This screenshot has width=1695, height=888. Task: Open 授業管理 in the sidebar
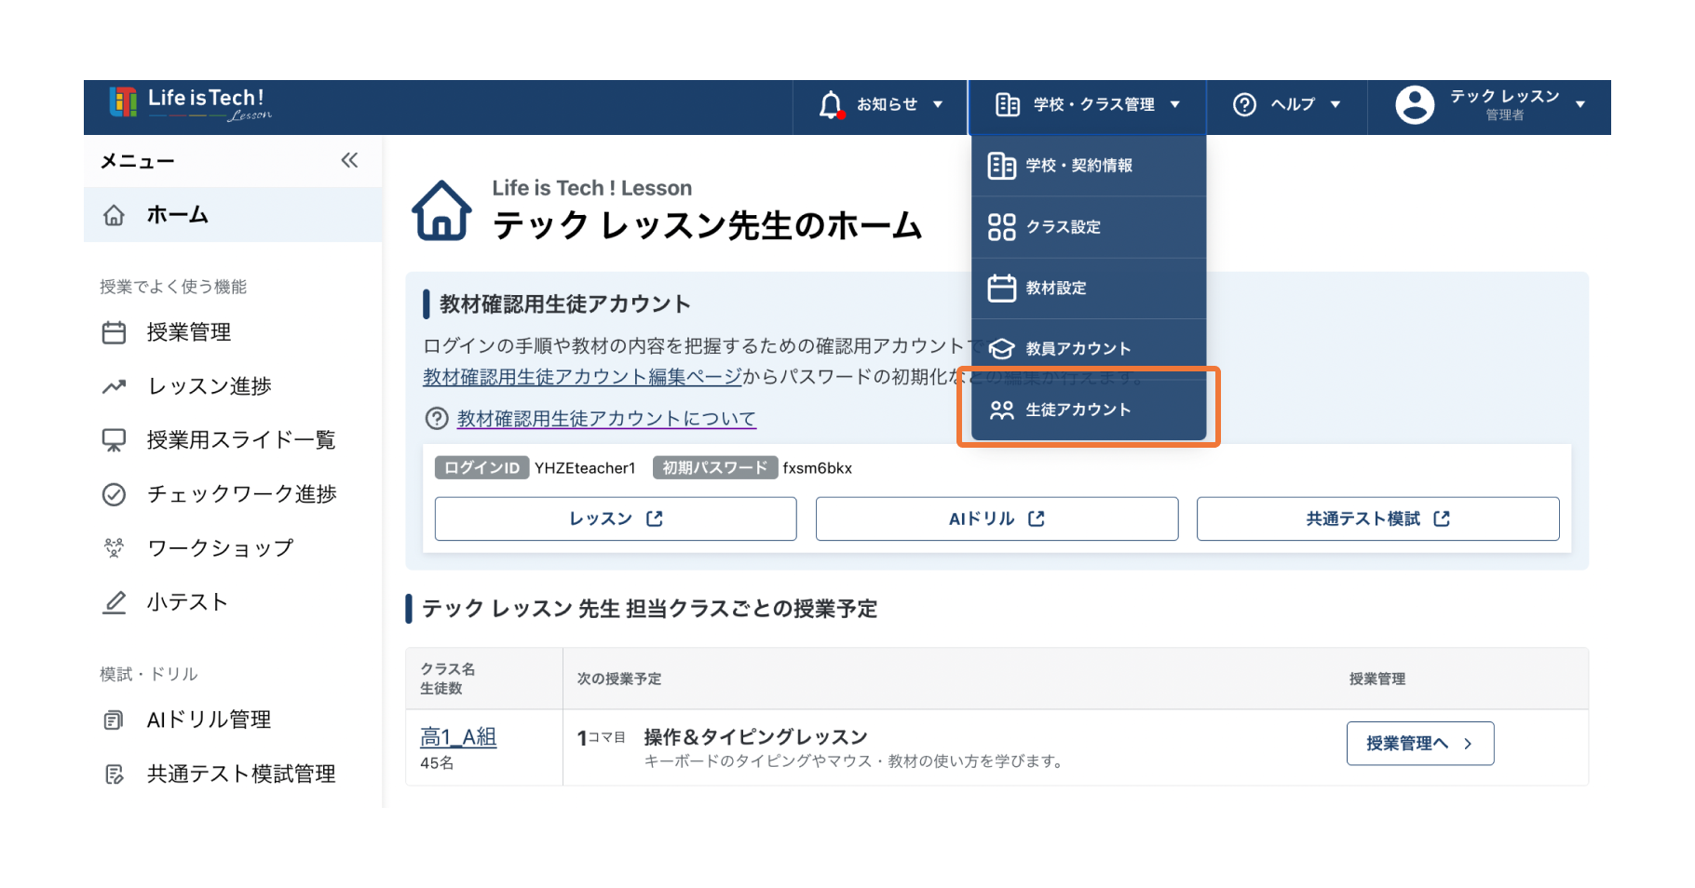tap(188, 332)
